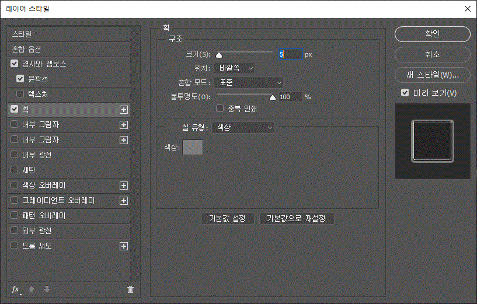Viewport: 477px width, 304px height.
Task: Click the 취소 button
Action: pyautogui.click(x=432, y=55)
